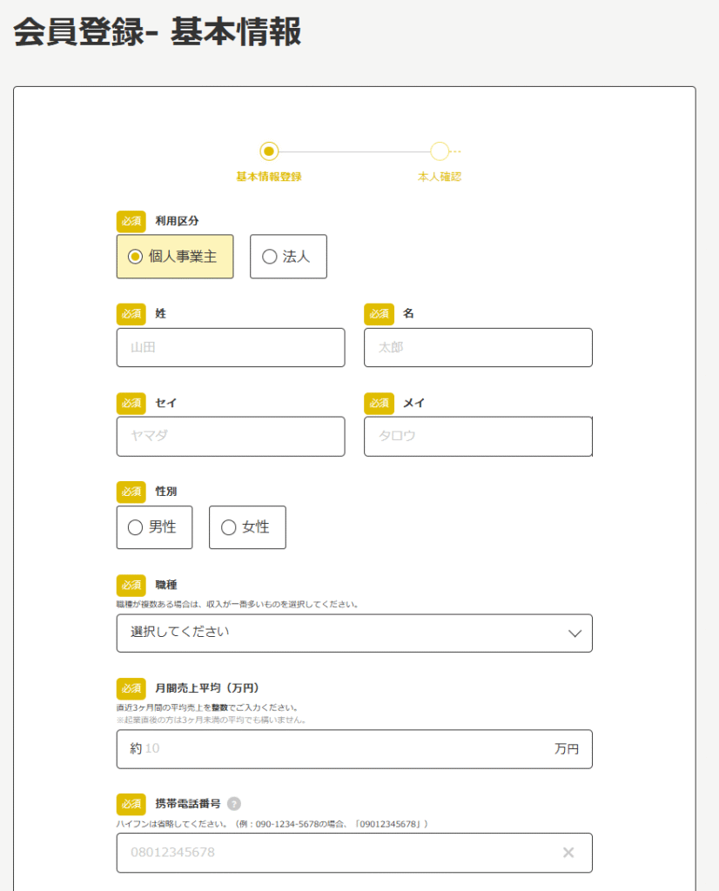Click the help icon beside 携帯電話番号
719x891 pixels.
[x=234, y=804]
